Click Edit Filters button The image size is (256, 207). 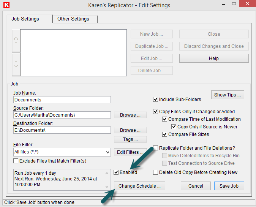(x=130, y=152)
